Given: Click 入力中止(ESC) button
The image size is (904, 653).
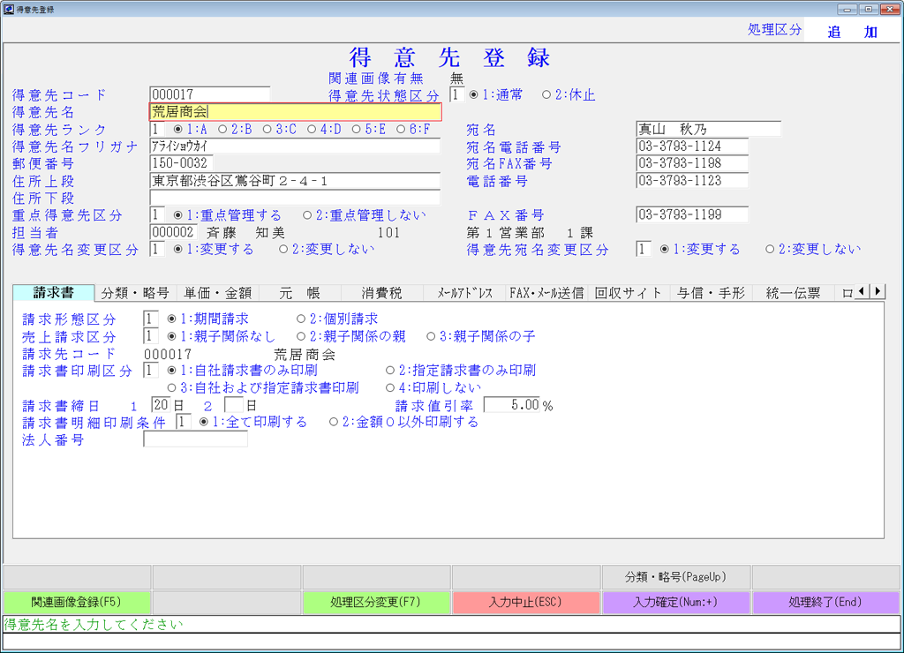Looking at the screenshot, I should coord(526,603).
